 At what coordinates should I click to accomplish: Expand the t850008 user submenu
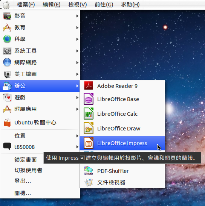40,147
